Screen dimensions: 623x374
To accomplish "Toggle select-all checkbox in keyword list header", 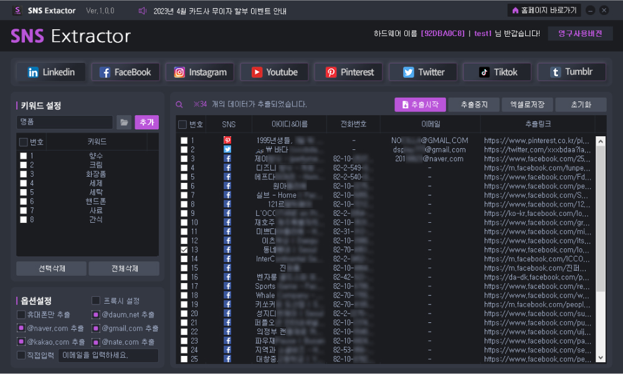I will (x=24, y=142).
